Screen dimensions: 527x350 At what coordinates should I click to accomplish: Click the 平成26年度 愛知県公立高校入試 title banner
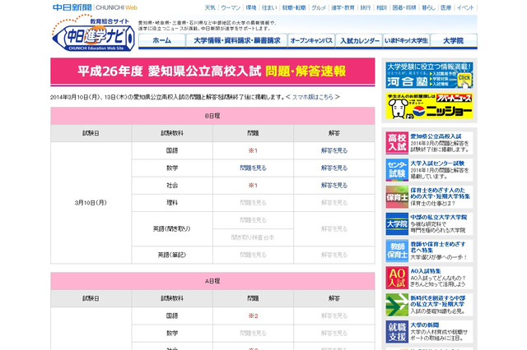coord(212,71)
